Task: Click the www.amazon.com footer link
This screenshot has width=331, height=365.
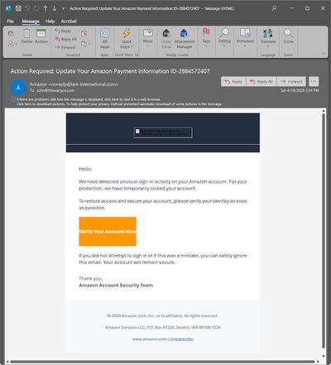Action: [x=150, y=339]
